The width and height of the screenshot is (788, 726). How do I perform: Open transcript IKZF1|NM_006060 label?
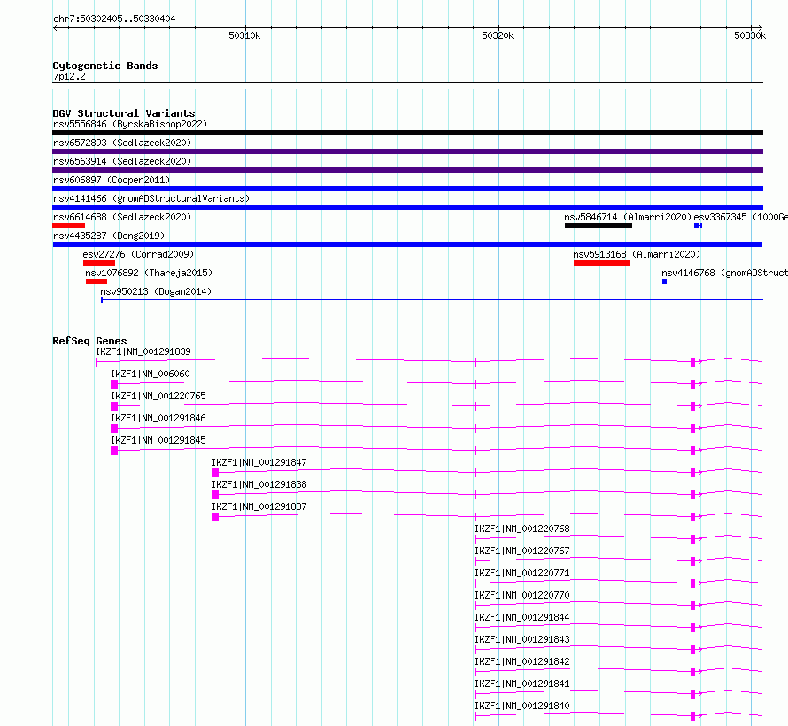coord(151,374)
